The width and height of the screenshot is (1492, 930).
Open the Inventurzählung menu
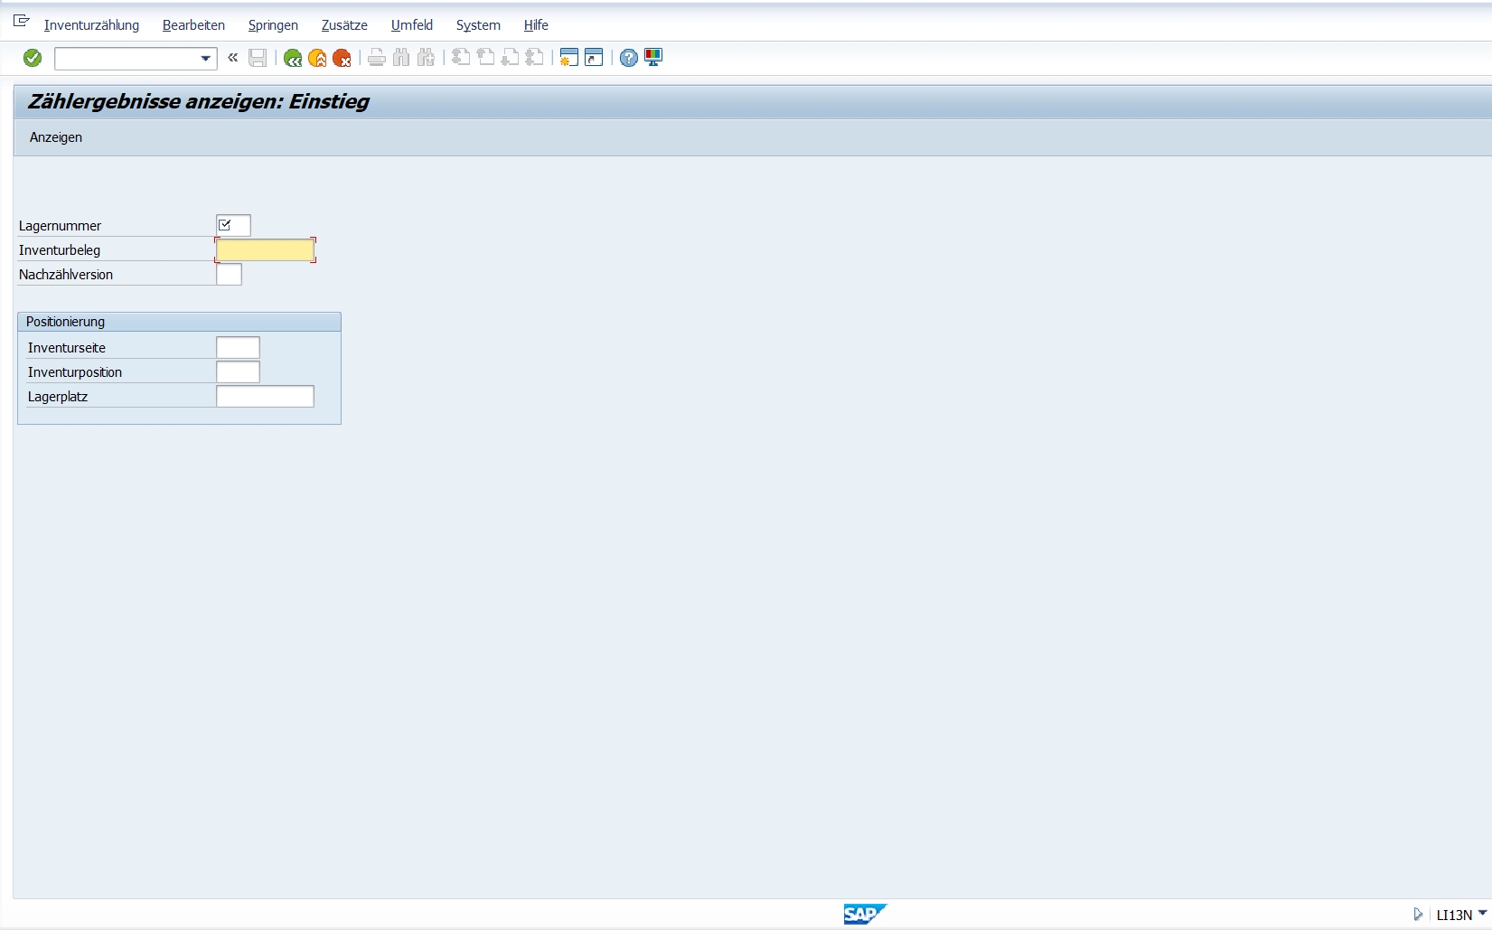(x=91, y=25)
